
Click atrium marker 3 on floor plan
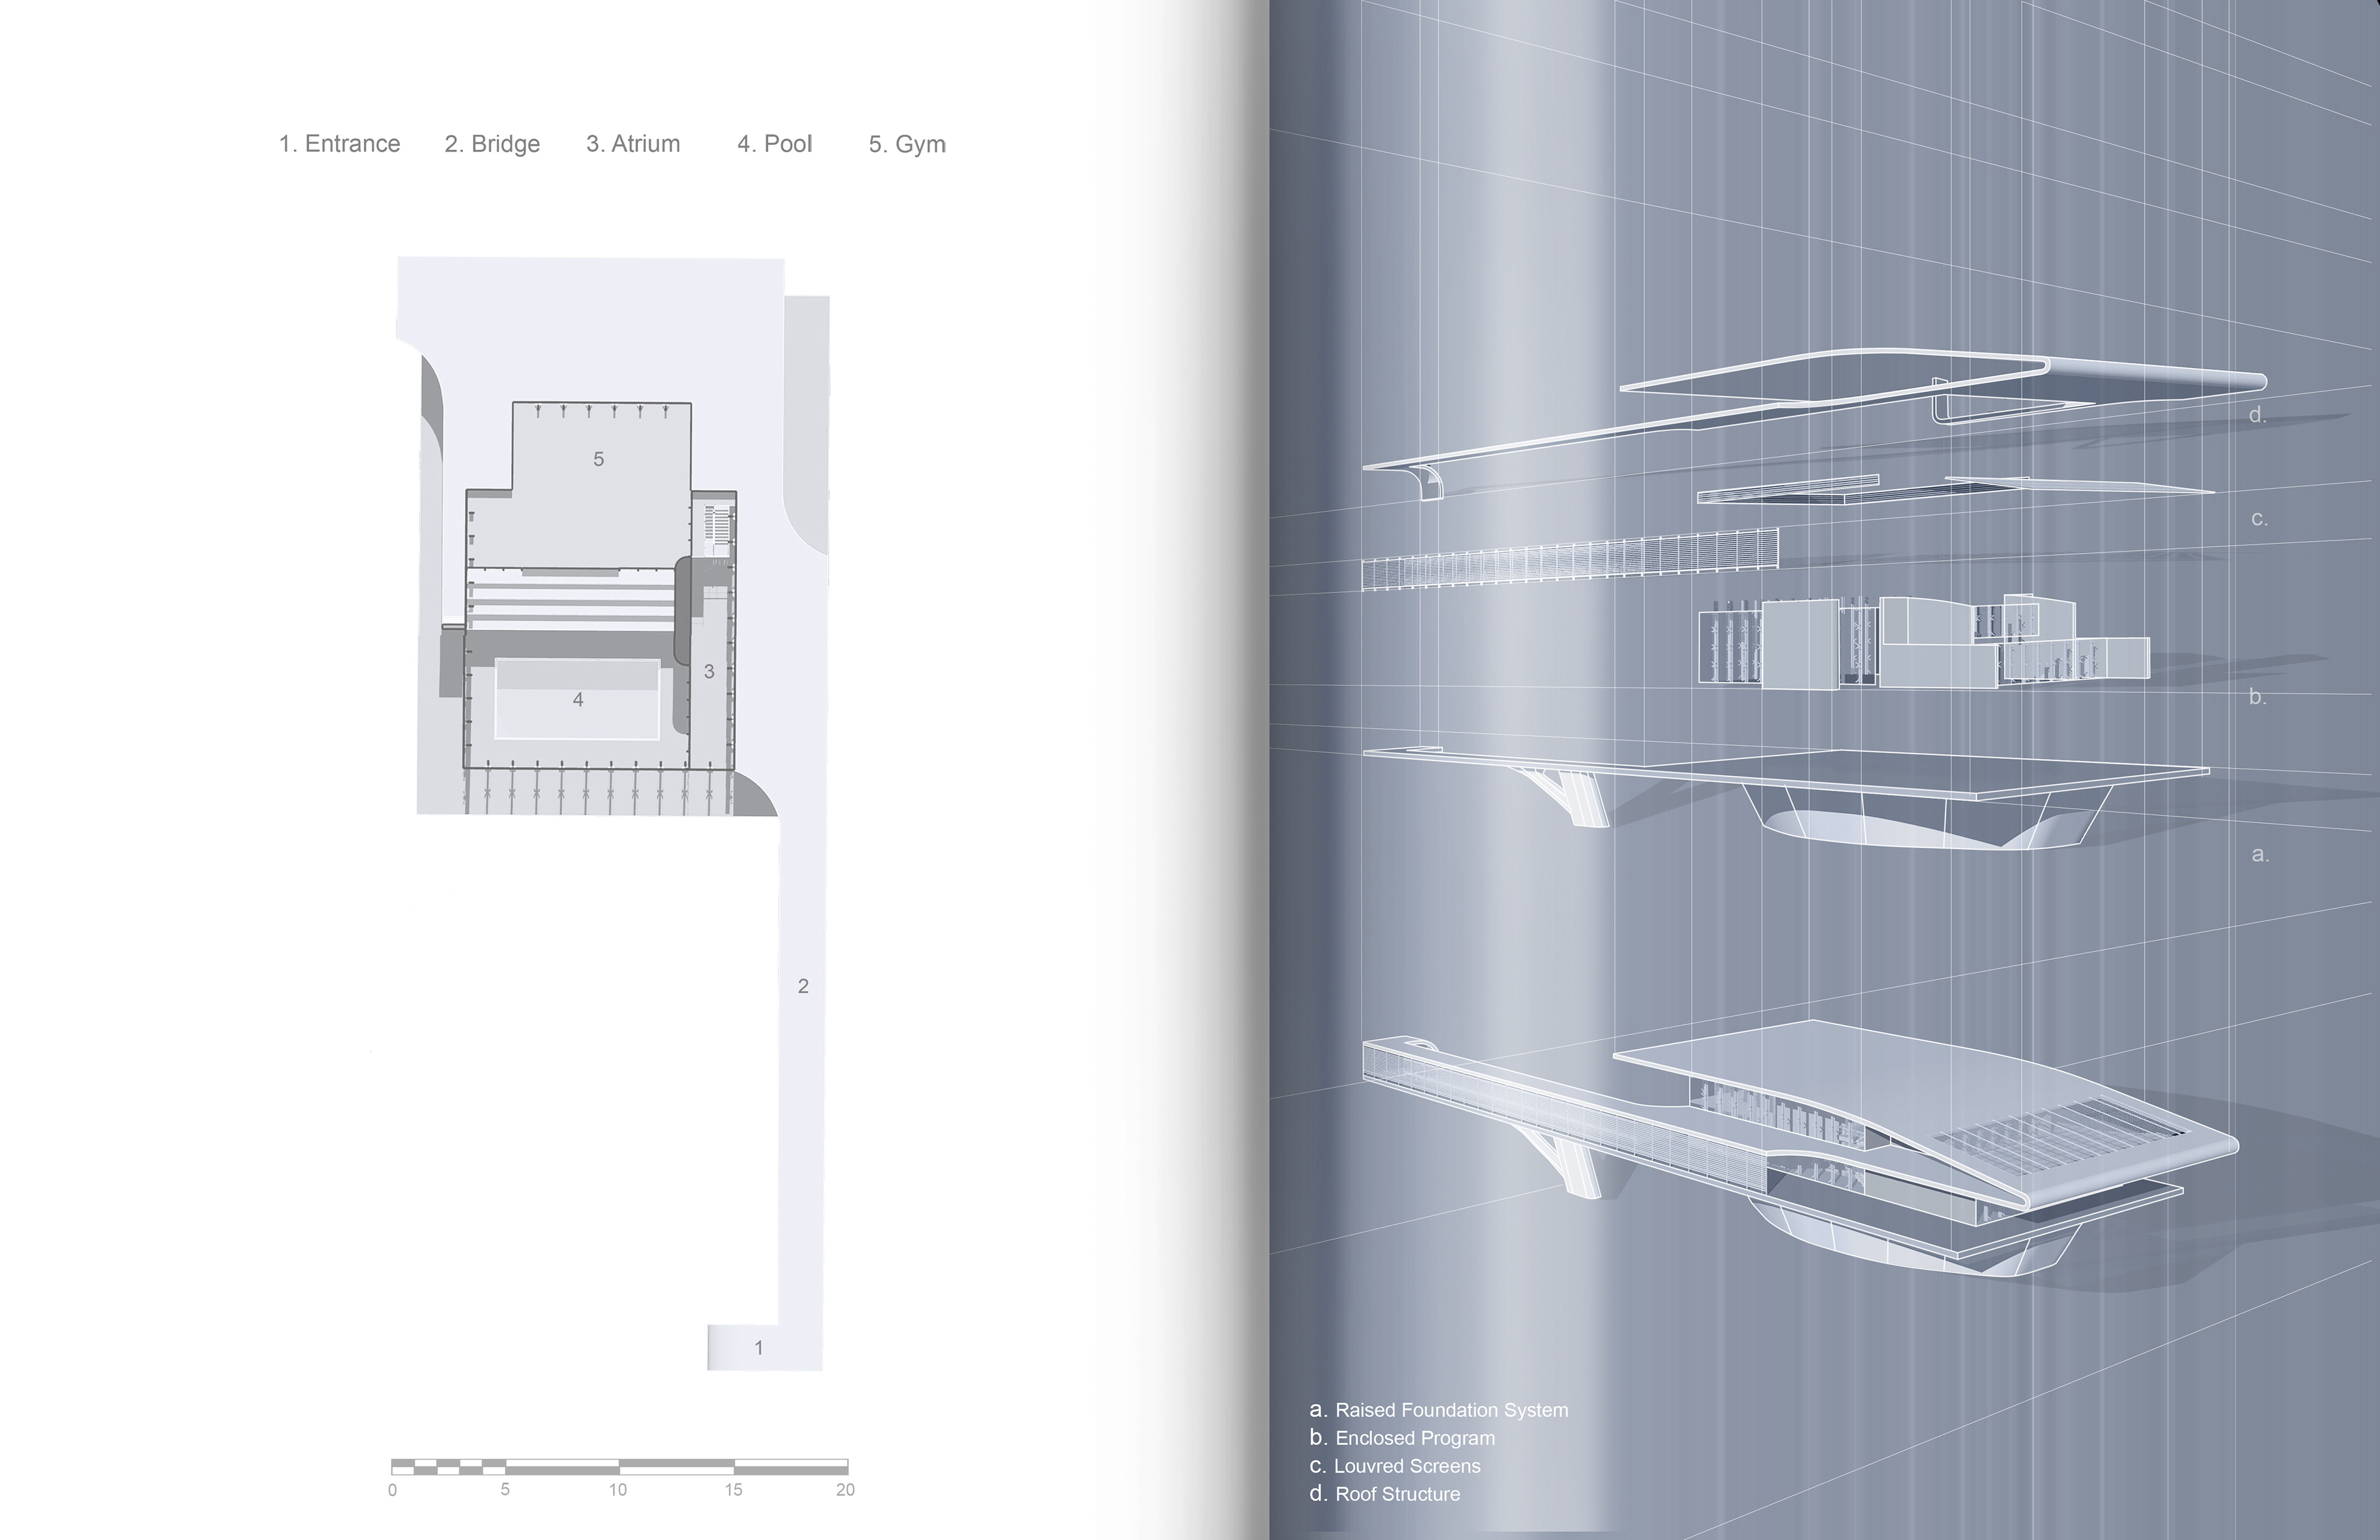[x=709, y=671]
